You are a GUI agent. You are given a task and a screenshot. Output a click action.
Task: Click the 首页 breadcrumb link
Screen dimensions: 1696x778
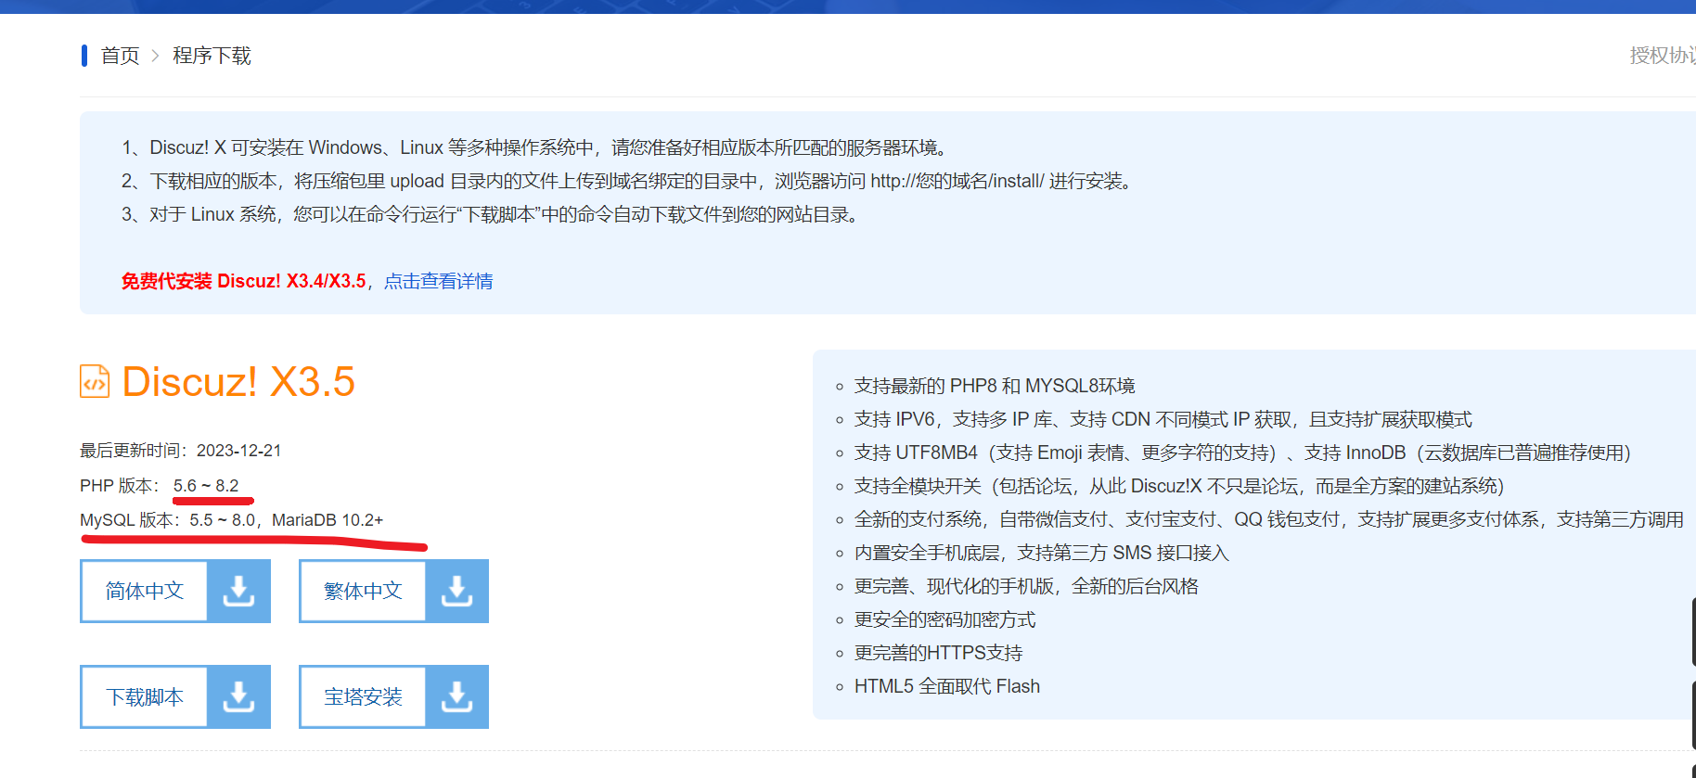click(x=120, y=56)
